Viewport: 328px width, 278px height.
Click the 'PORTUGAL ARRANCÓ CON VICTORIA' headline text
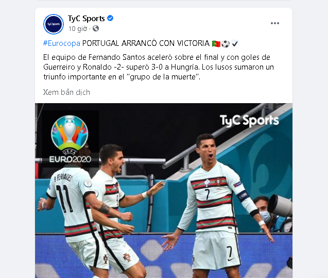click(146, 43)
